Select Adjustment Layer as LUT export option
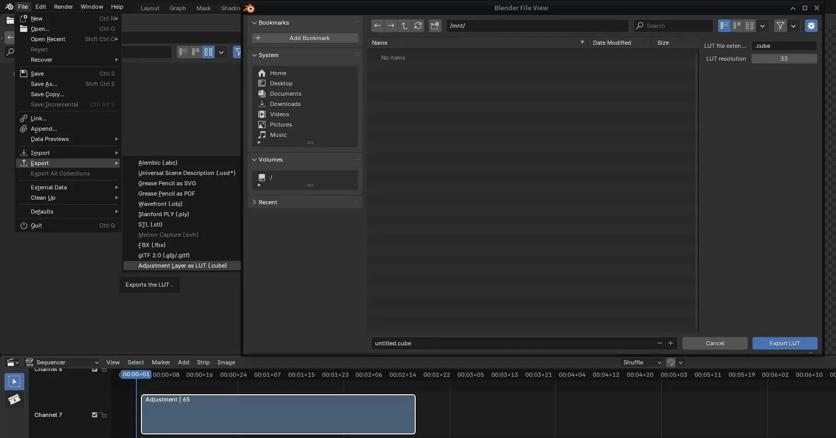Viewport: 836px width, 438px height. (x=182, y=266)
